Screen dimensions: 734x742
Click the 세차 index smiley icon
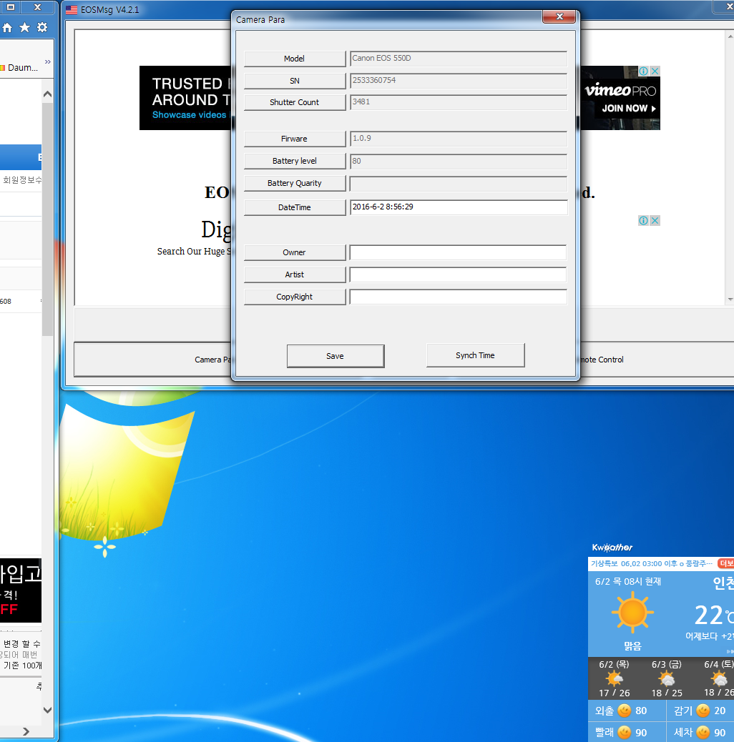click(x=704, y=732)
